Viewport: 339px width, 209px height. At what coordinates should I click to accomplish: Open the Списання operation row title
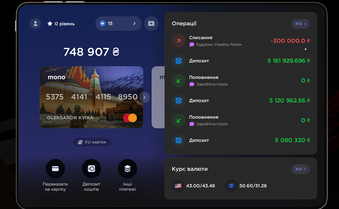pos(201,38)
